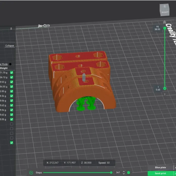Click the Steps slider handle
The image size is (176, 176).
(111, 172)
